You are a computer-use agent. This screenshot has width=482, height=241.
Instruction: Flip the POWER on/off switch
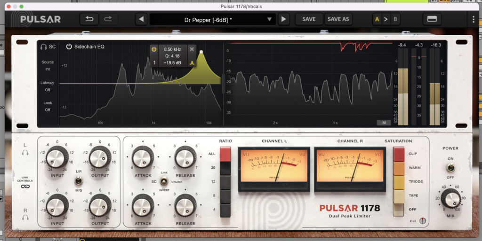450,168
